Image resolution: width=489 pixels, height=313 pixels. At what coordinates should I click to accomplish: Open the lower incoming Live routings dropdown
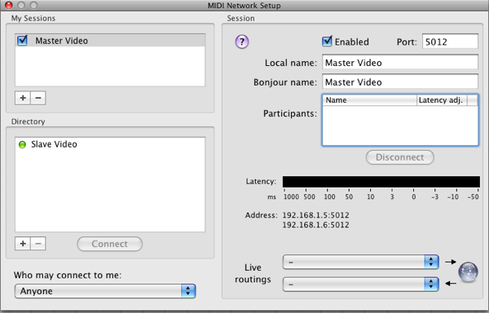click(x=361, y=284)
